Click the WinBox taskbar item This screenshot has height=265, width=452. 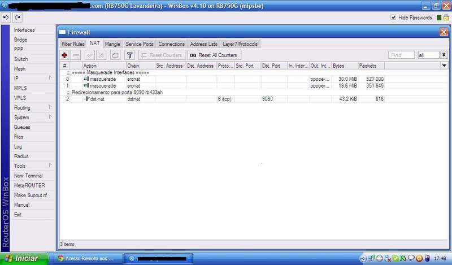pyautogui.click(x=158, y=258)
